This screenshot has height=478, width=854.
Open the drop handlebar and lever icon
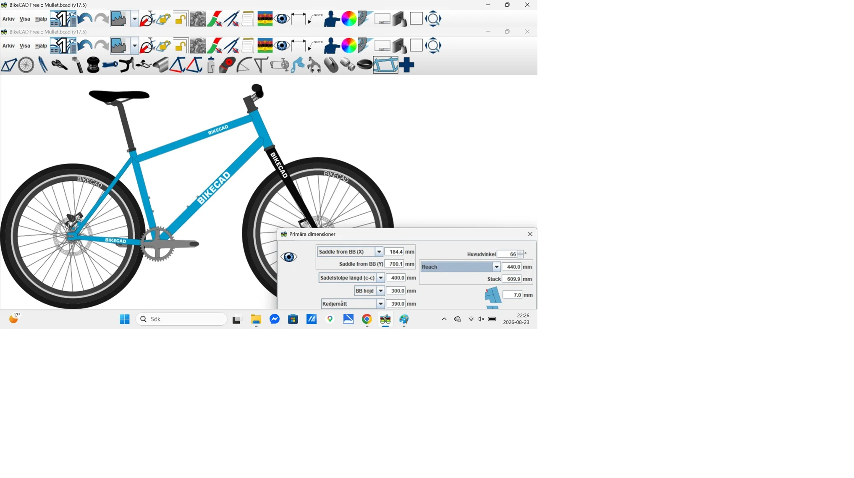coord(126,65)
